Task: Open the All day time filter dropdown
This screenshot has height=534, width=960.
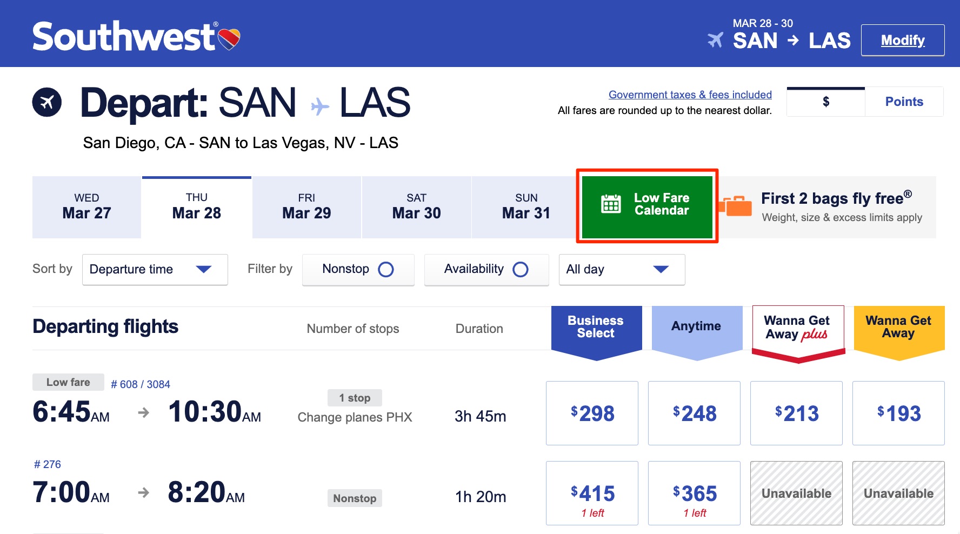Action: click(x=622, y=269)
